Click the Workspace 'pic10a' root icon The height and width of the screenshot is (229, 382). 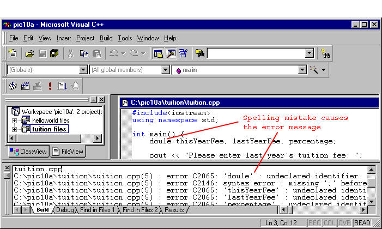[x=15, y=112]
